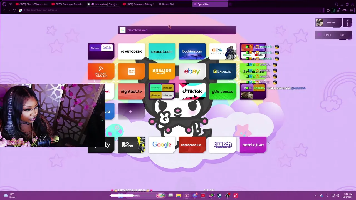Open the Autodesk speed dial tile
Viewport: 356px width, 200px height.
(131, 51)
